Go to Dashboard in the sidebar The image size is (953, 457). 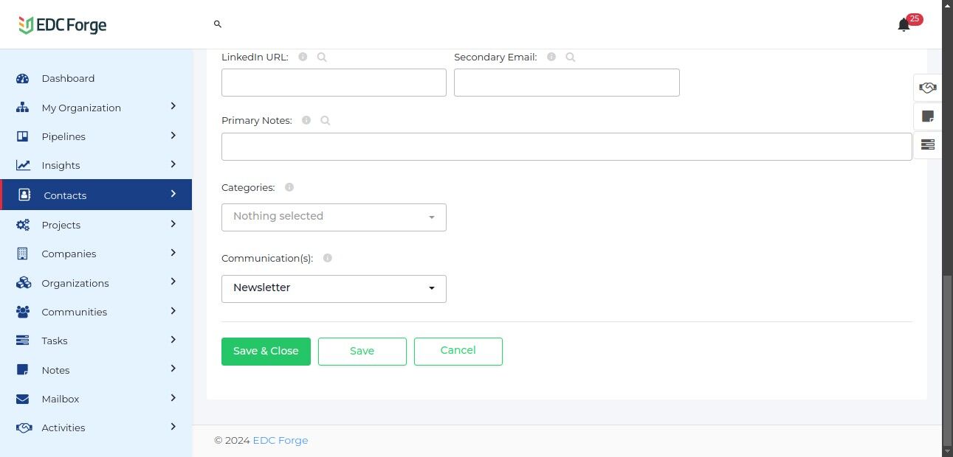(68, 78)
